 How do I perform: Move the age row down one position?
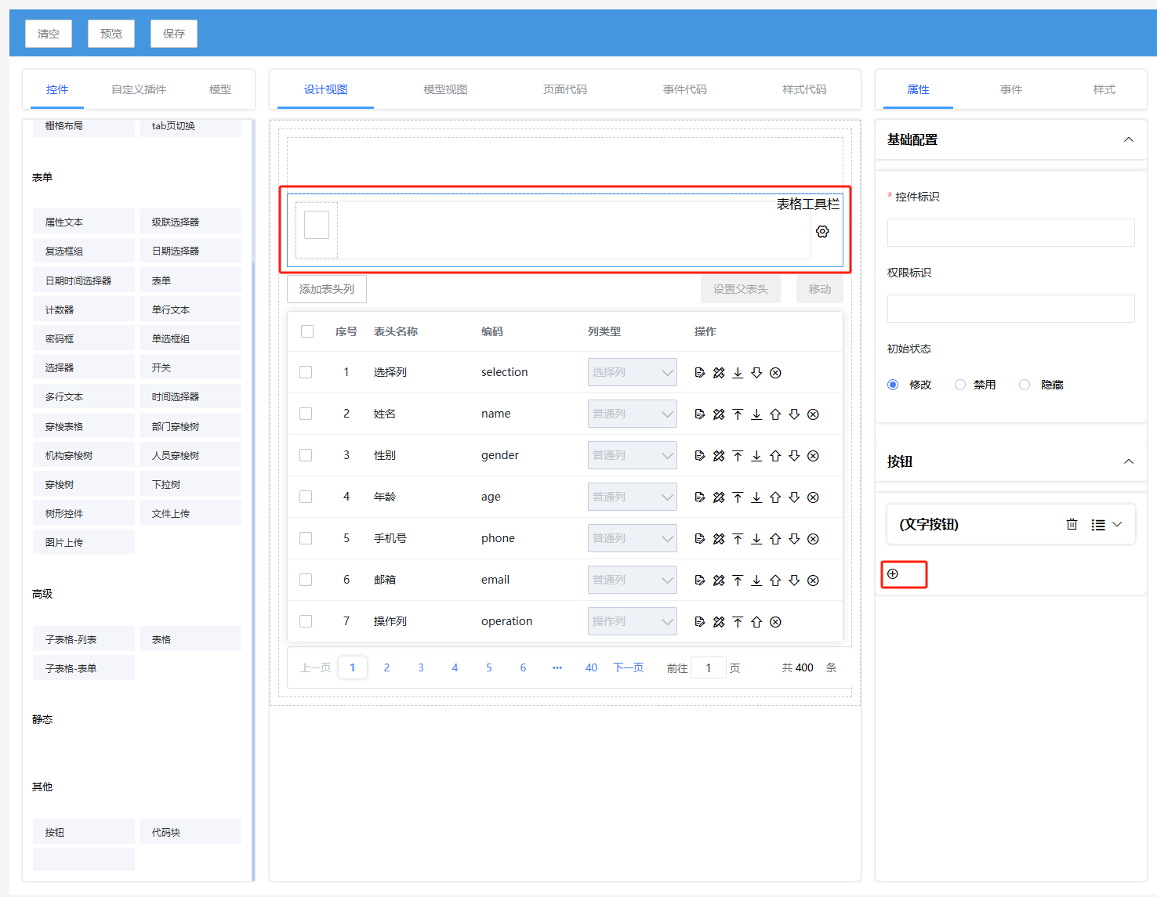794,497
